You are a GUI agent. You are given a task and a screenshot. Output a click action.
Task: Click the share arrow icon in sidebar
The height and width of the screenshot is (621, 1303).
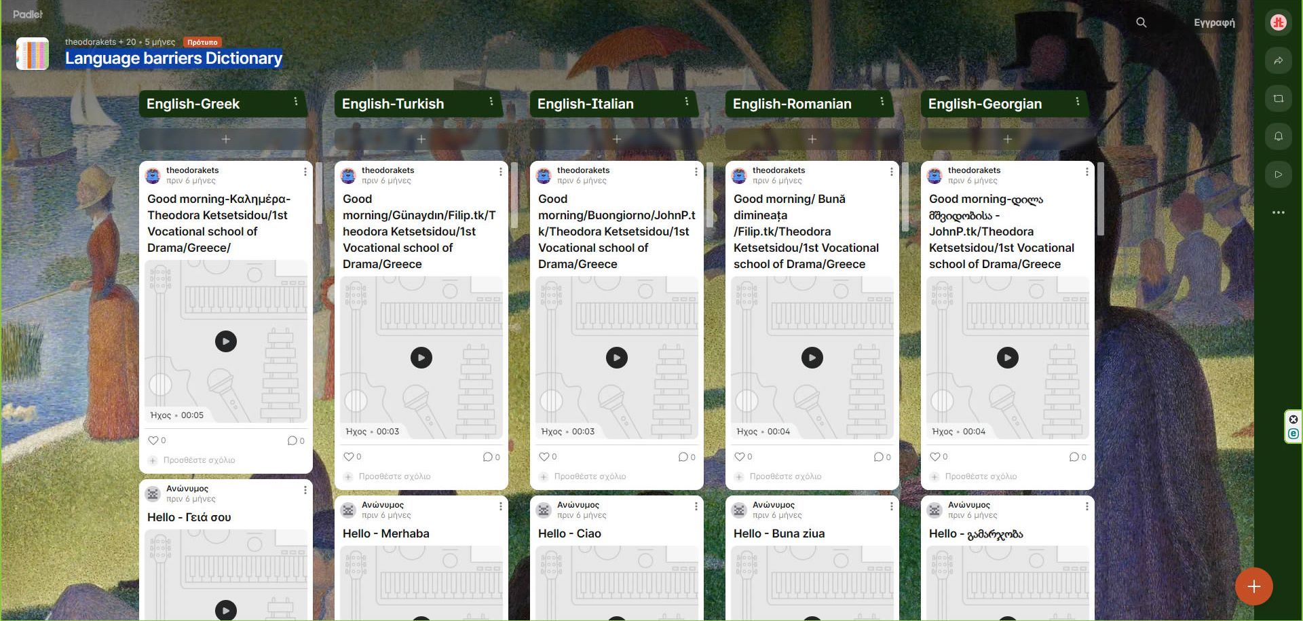coord(1278,60)
